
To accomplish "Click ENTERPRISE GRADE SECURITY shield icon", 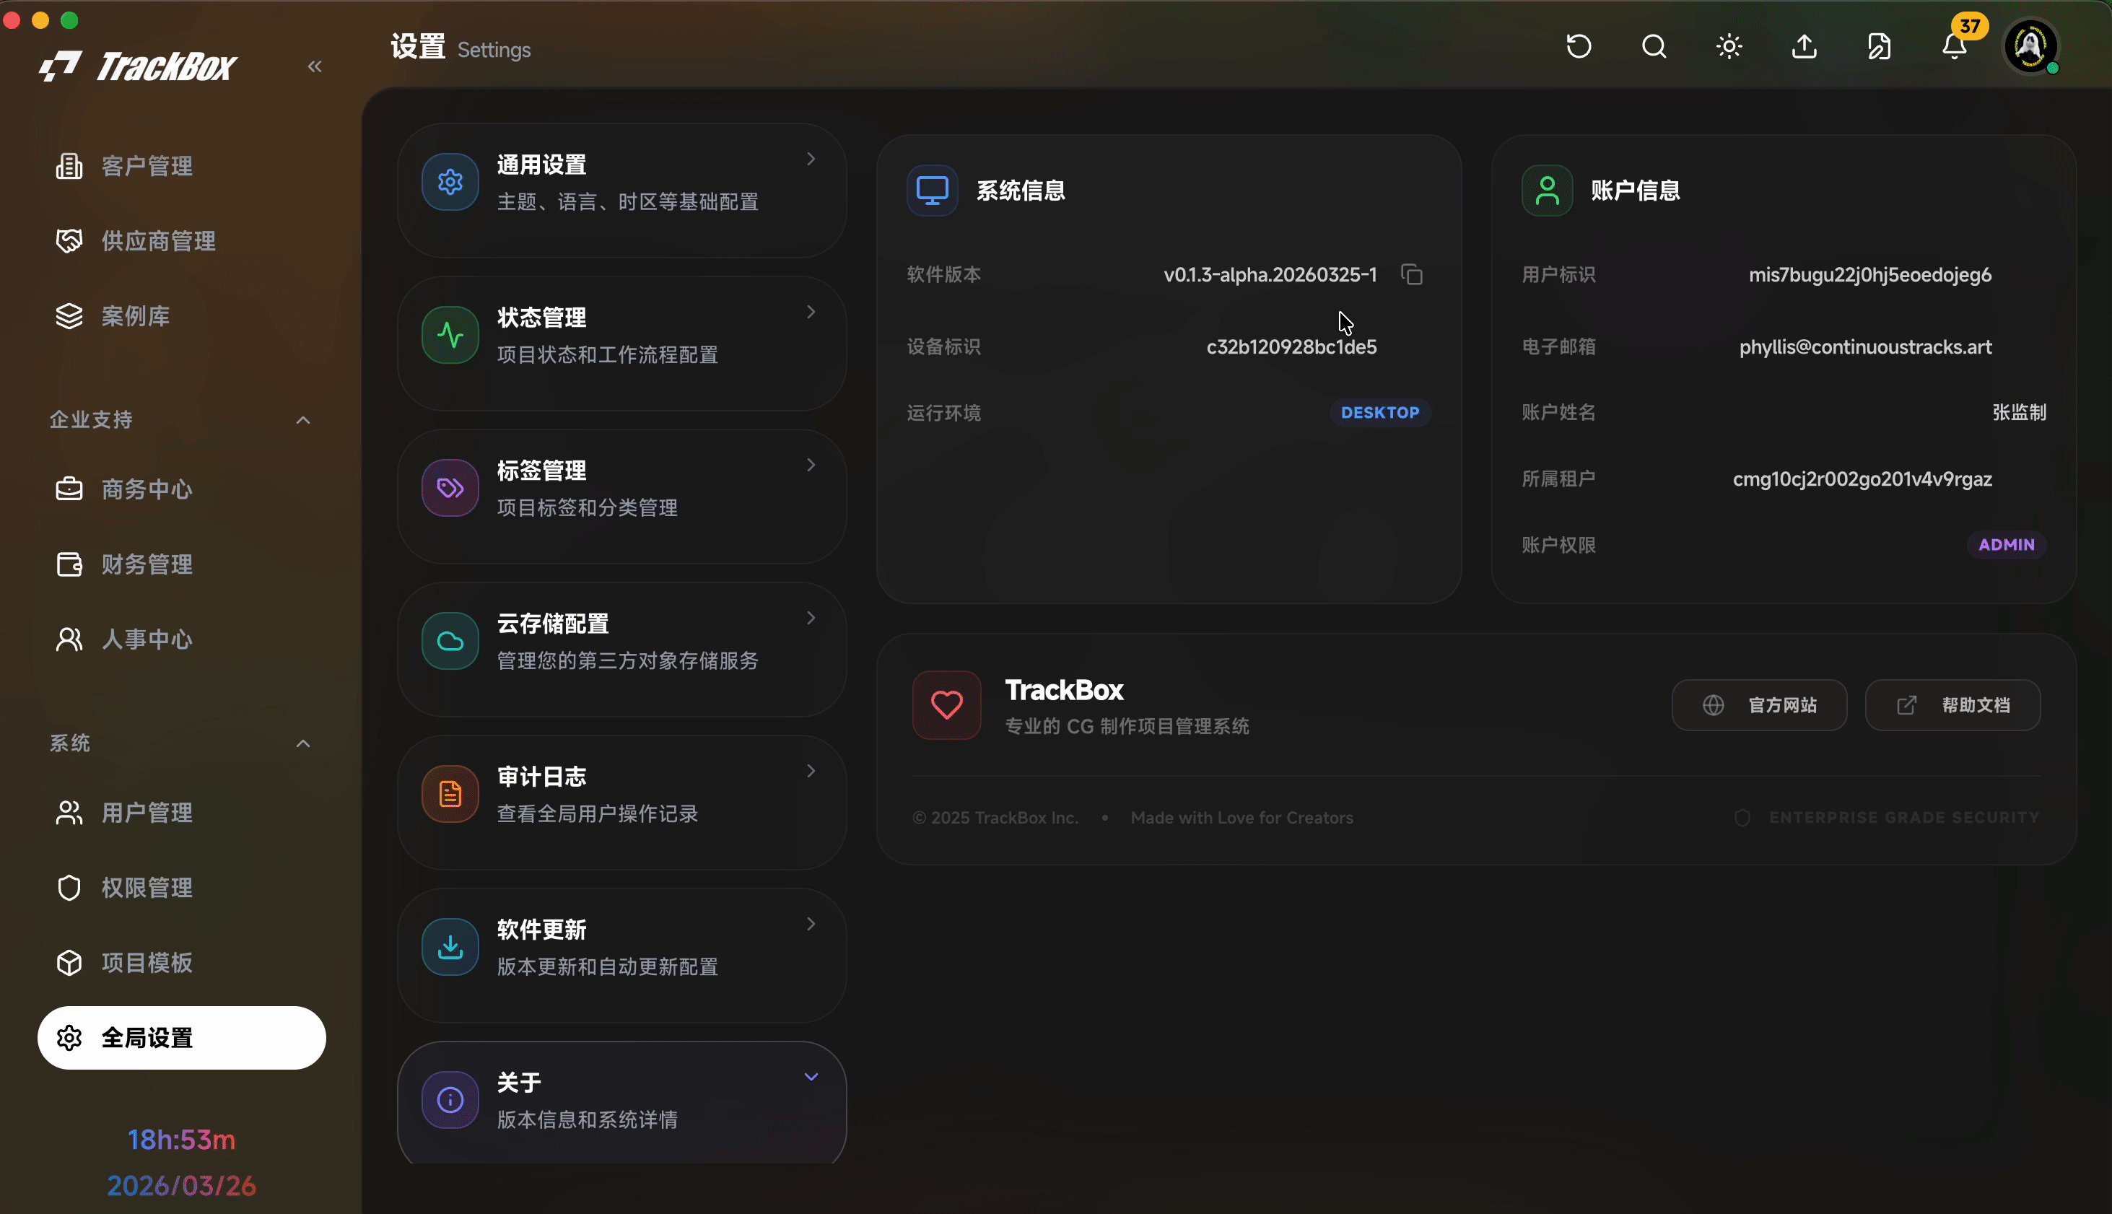I will coord(1742,818).
